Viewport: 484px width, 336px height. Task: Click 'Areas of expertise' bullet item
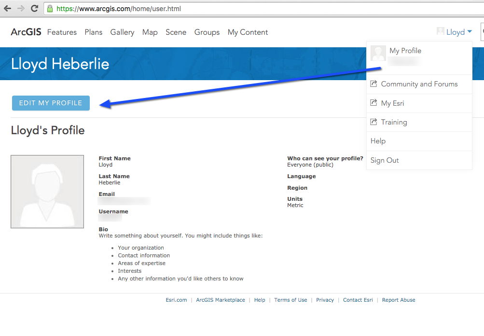(x=142, y=263)
